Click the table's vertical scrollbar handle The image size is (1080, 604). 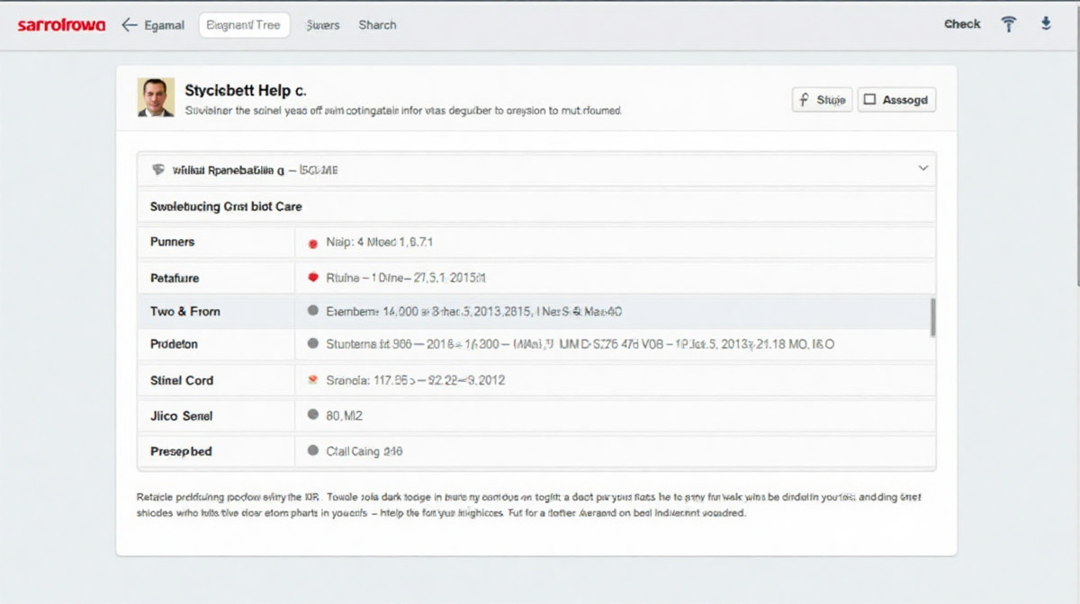932,317
